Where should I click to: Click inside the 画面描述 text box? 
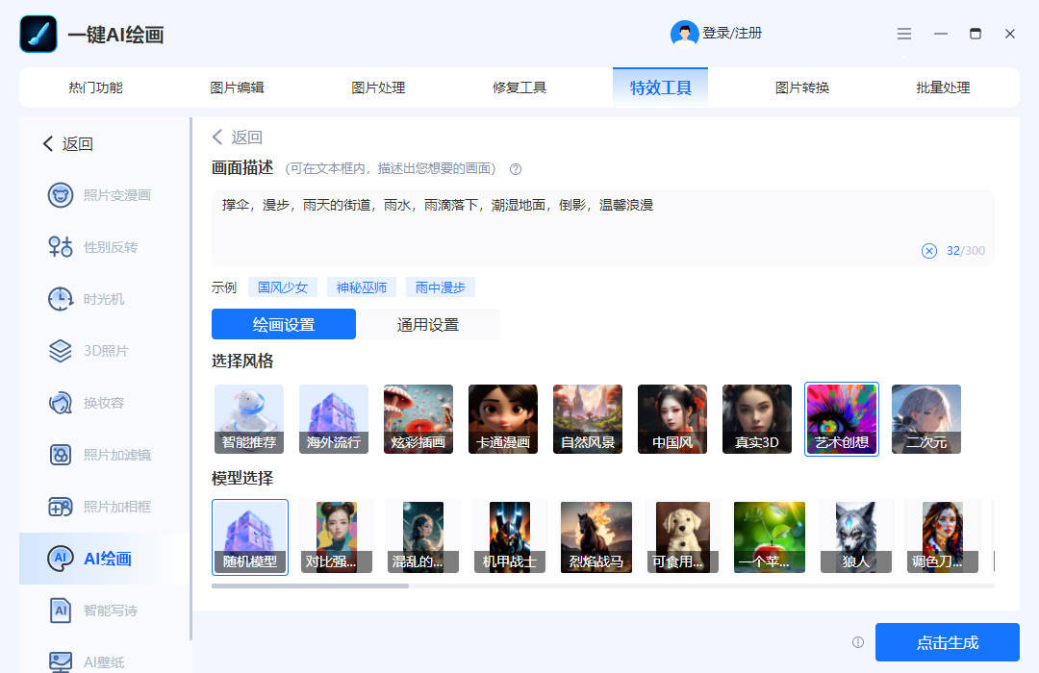point(601,228)
